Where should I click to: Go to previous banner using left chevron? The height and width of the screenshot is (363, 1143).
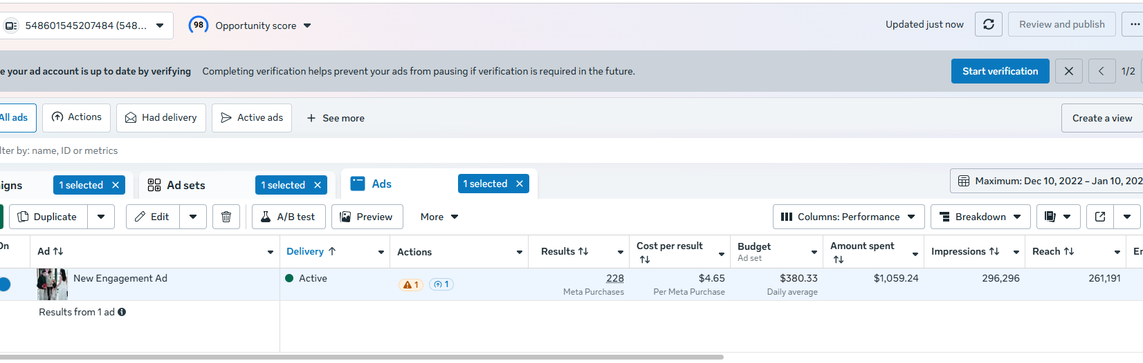[1101, 71]
